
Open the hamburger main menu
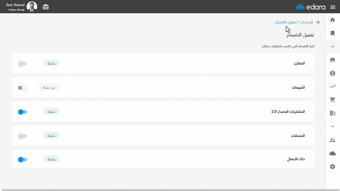(x=333, y=7)
